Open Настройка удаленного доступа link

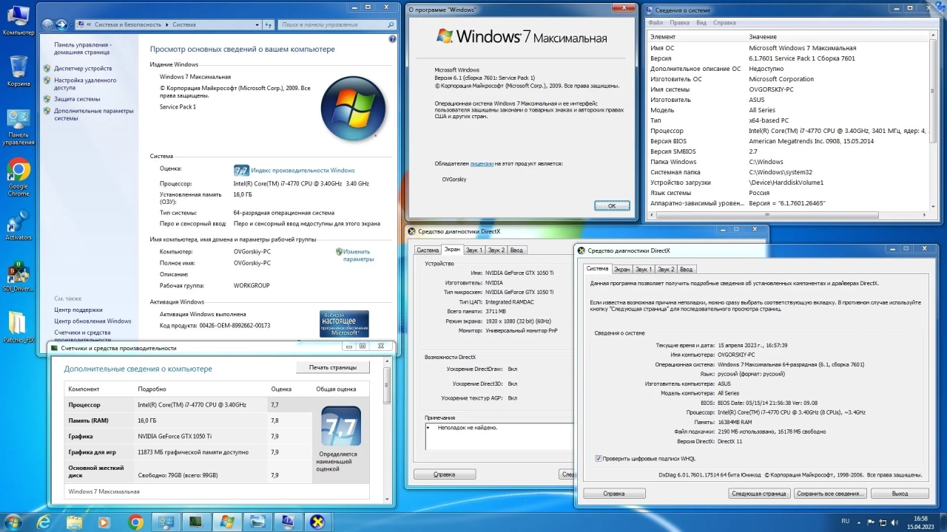point(85,83)
